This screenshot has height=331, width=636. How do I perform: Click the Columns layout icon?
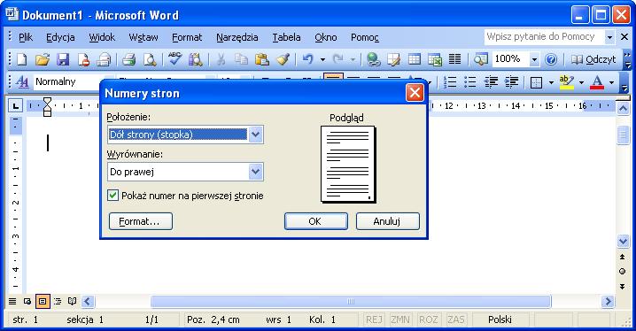pos(455,60)
